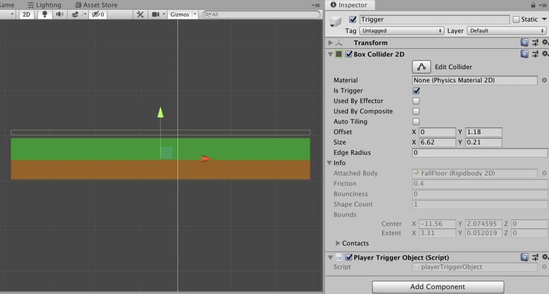Image resolution: width=549 pixels, height=294 pixels.
Task: Open Transform component help reference icon
Action: (x=524, y=43)
